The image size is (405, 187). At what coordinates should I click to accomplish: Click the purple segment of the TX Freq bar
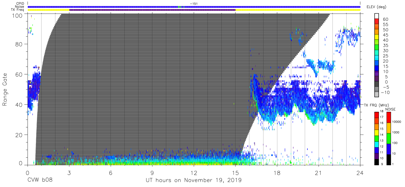tap(152, 10)
